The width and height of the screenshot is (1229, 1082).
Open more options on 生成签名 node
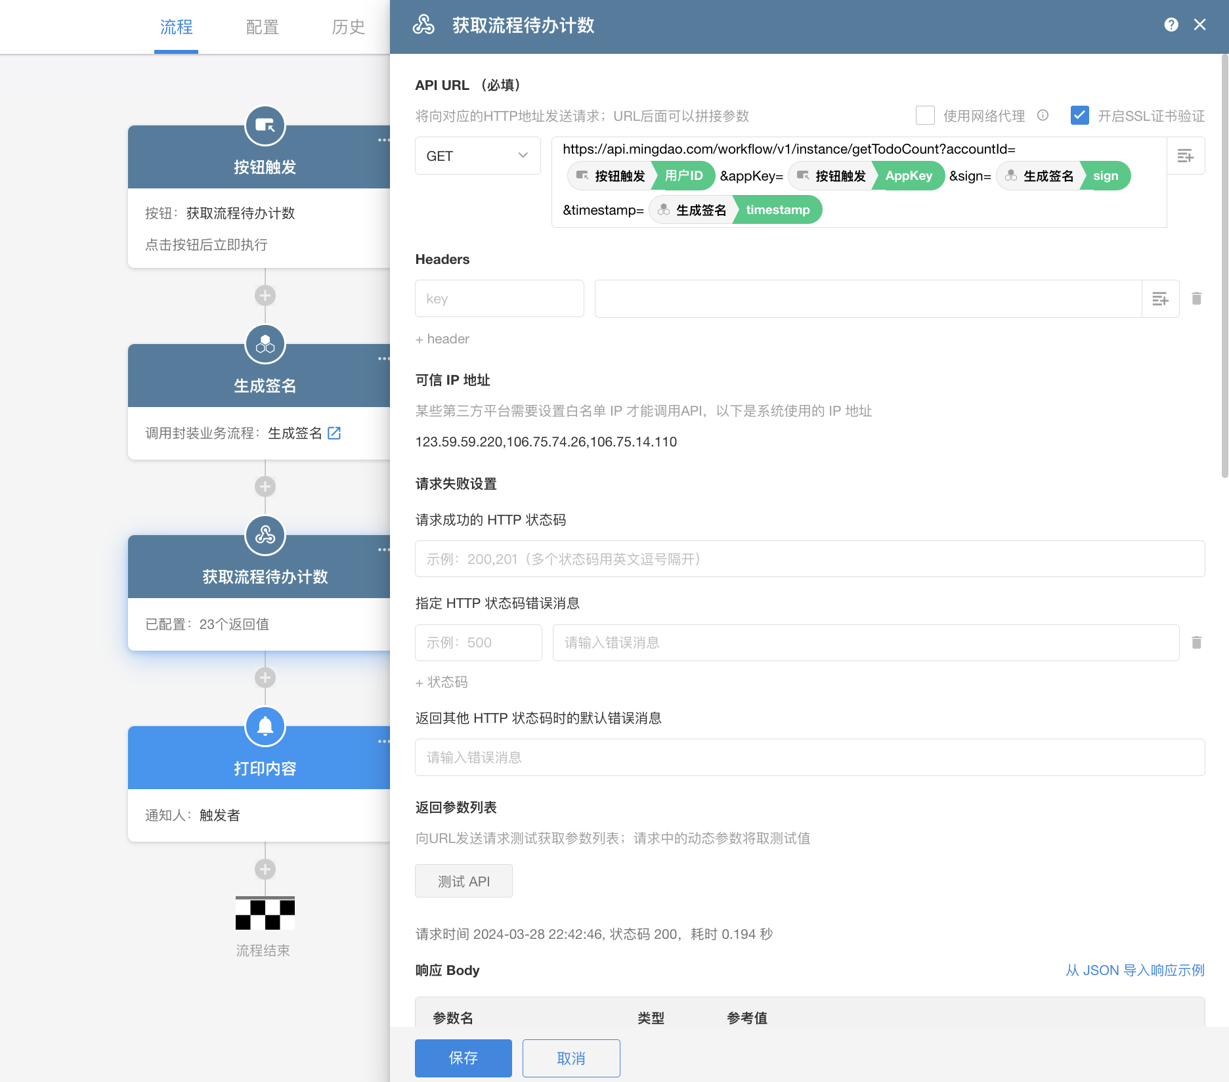point(383,358)
